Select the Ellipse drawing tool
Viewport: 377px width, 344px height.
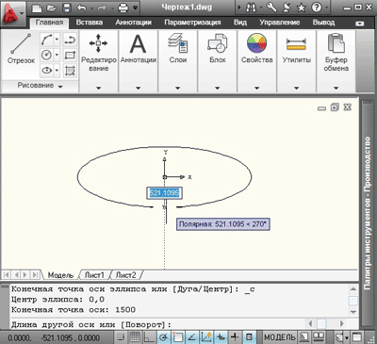click(x=47, y=71)
